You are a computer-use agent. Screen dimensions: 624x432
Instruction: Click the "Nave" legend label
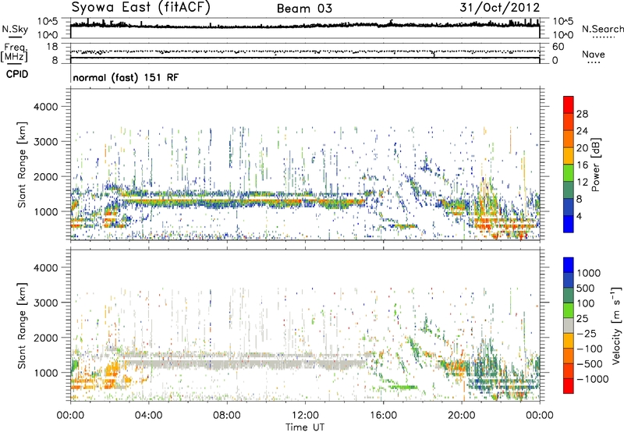pos(594,54)
